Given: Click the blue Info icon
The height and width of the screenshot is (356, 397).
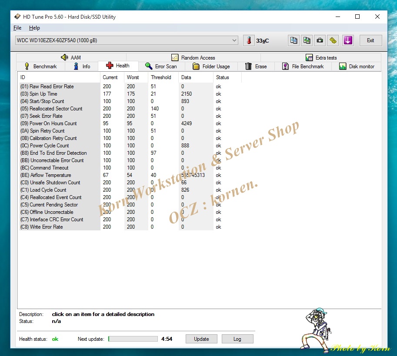Looking at the screenshot, I should point(76,67).
